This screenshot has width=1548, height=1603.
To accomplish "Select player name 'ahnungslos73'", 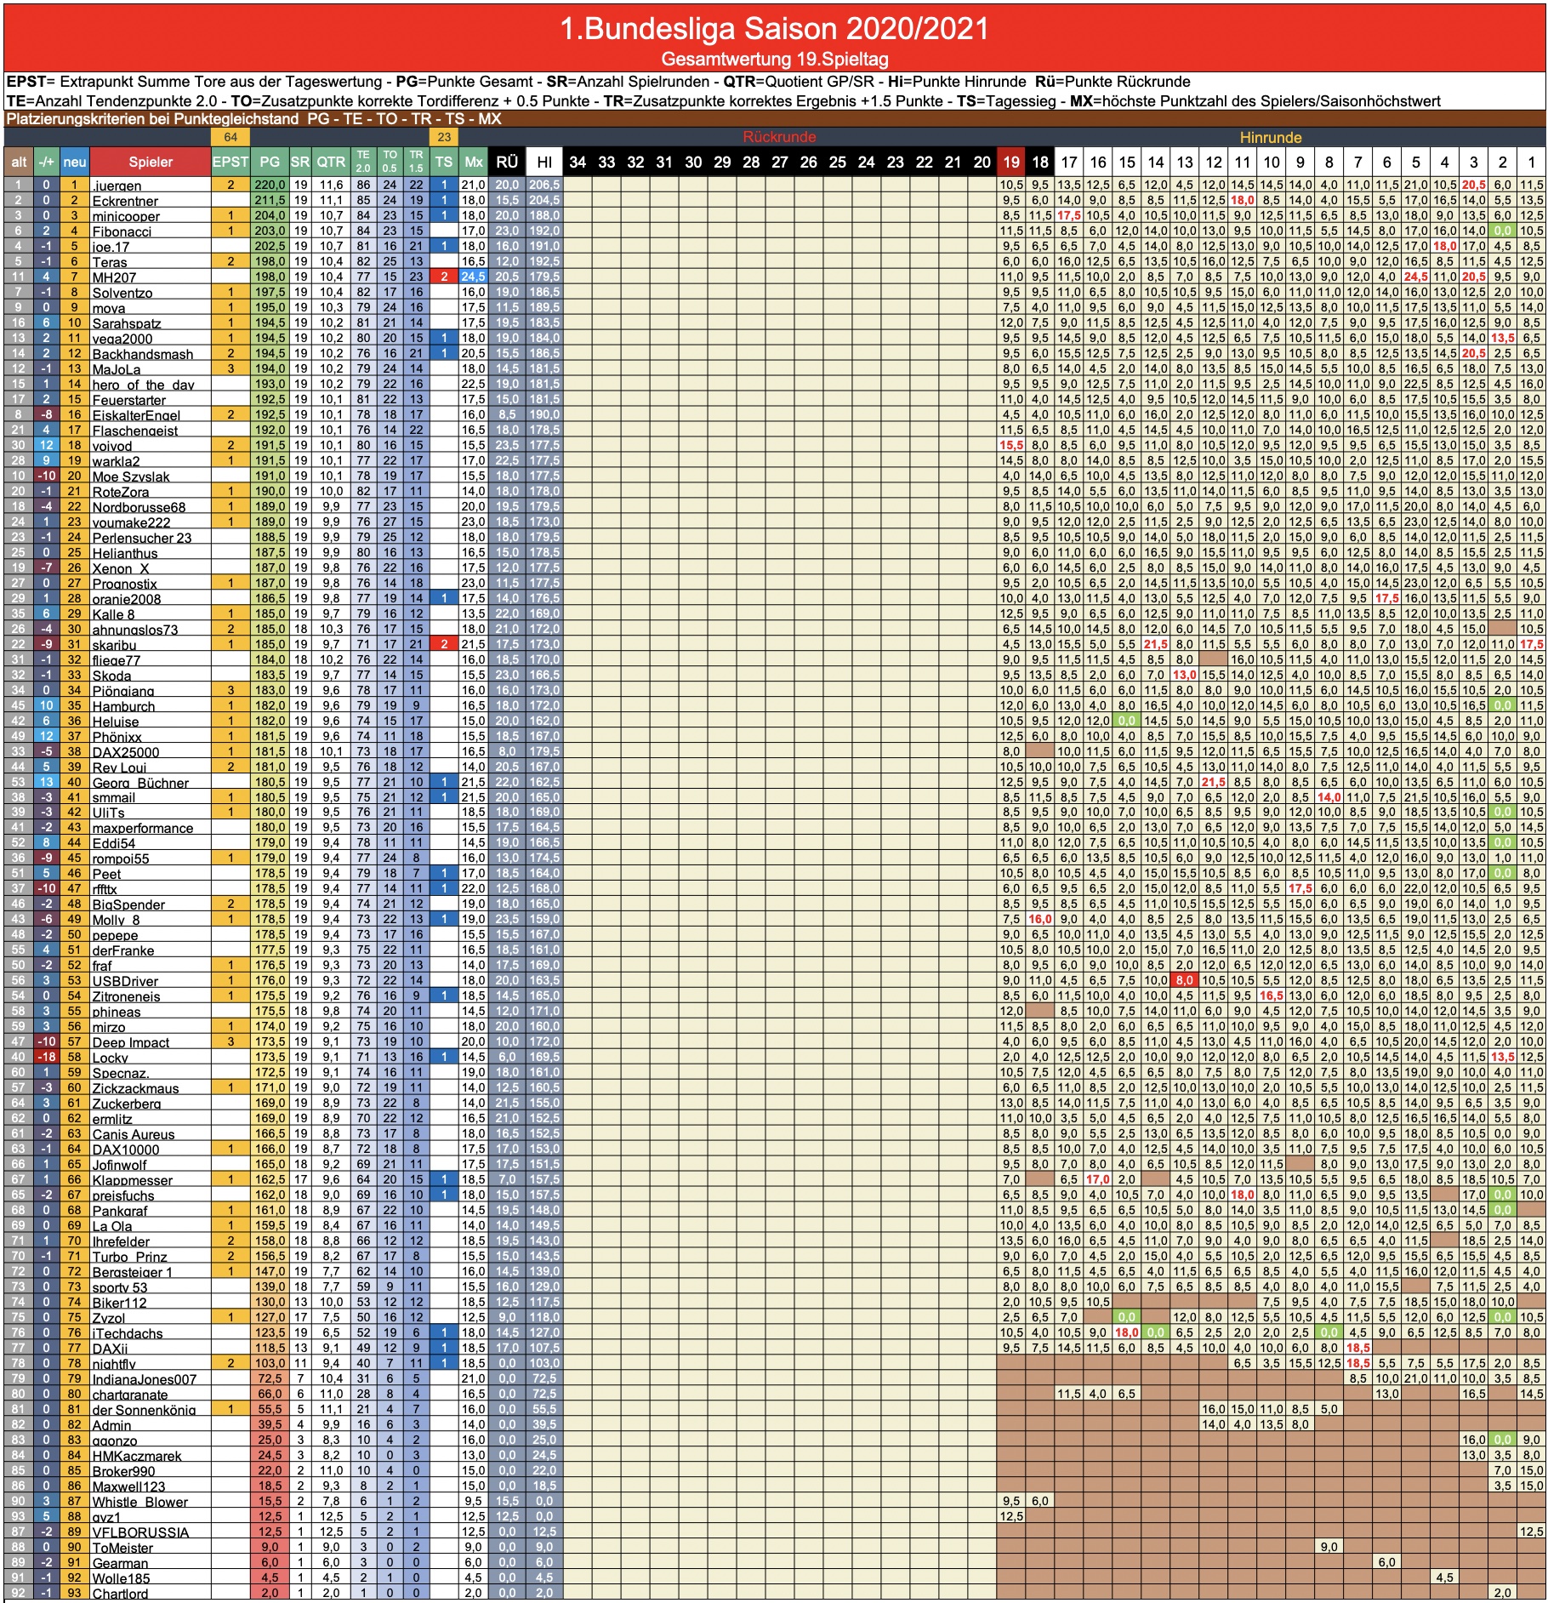I will 135,630.
